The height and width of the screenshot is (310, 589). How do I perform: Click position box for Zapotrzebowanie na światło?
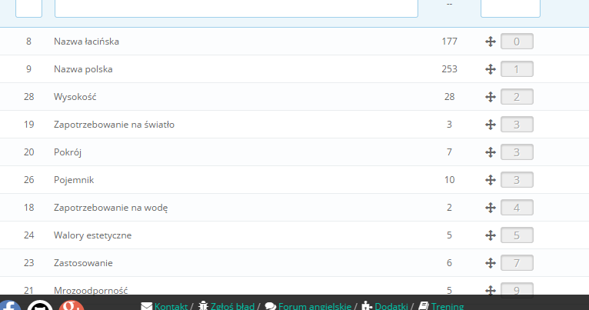517,125
